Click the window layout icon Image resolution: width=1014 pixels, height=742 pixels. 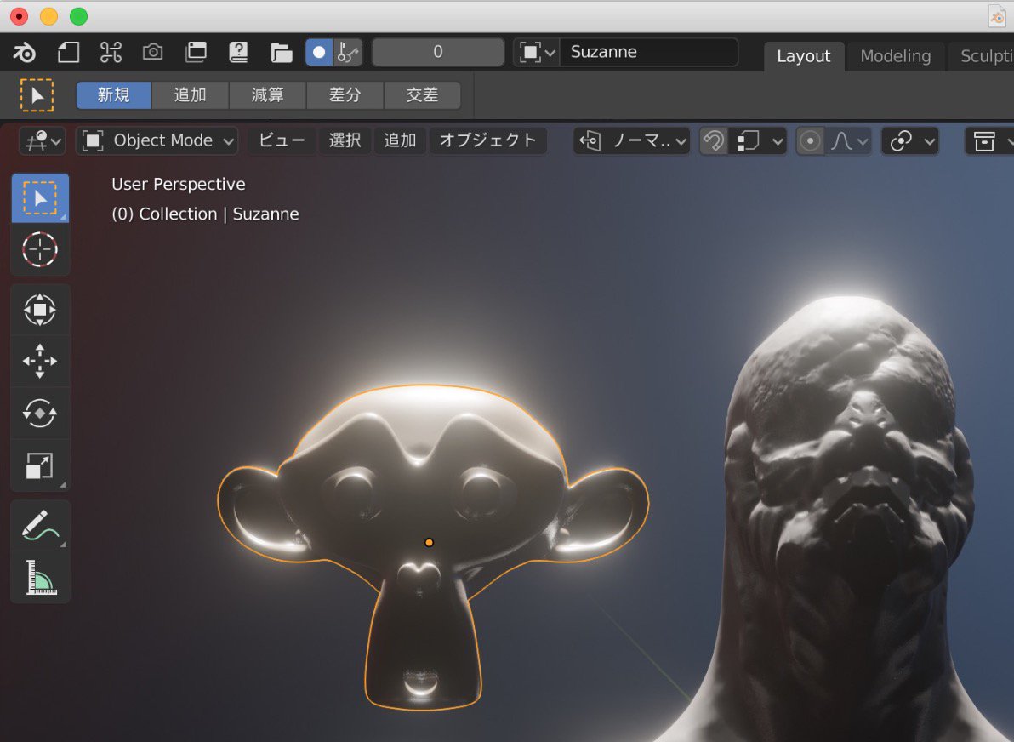pos(196,52)
